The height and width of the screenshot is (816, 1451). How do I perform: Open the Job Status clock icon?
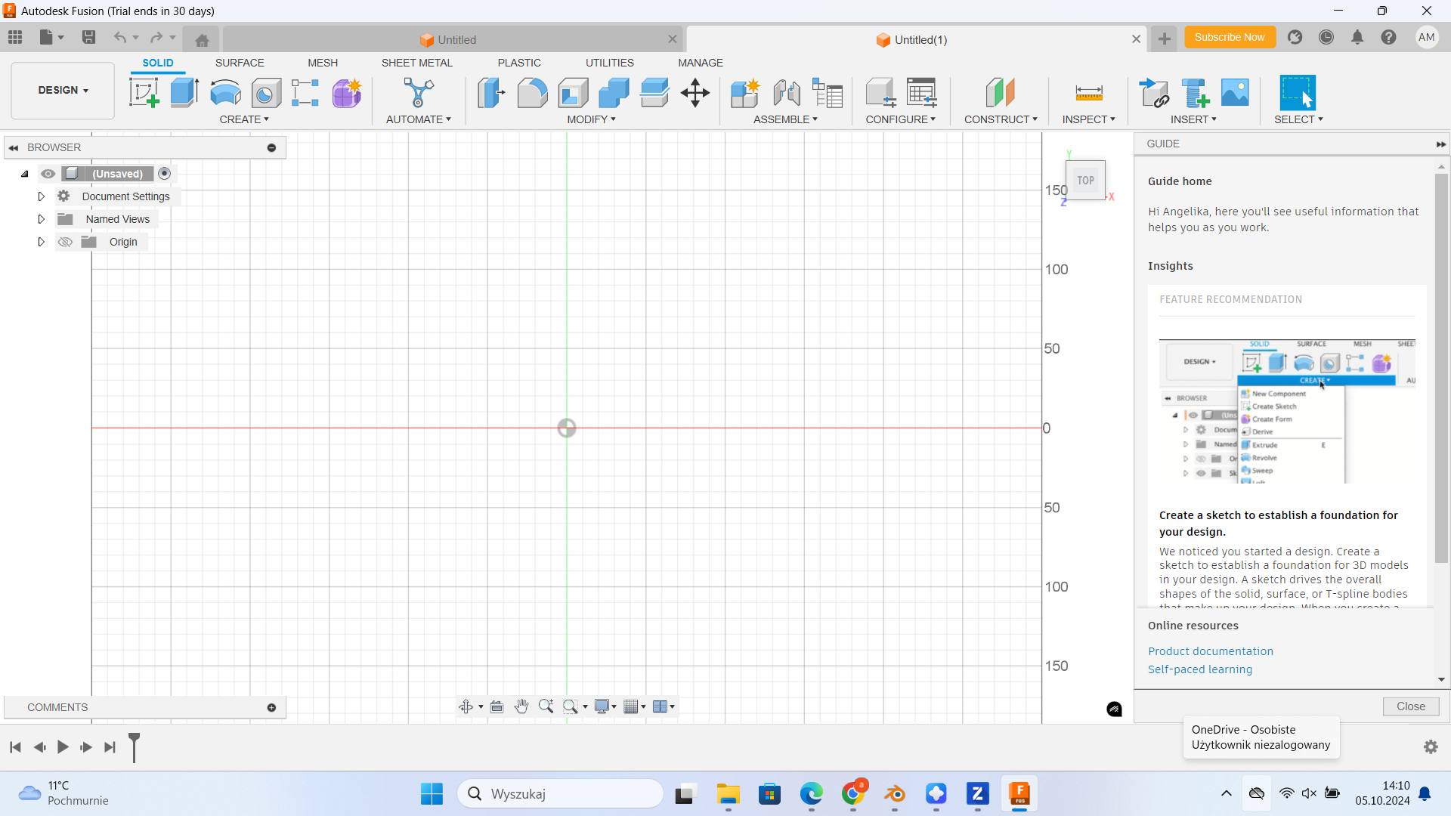coord(1326,37)
